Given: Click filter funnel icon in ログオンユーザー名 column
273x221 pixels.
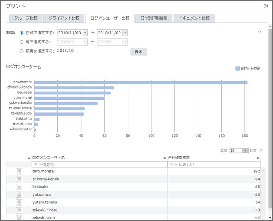Looking at the screenshot, I should click(x=35, y=165).
